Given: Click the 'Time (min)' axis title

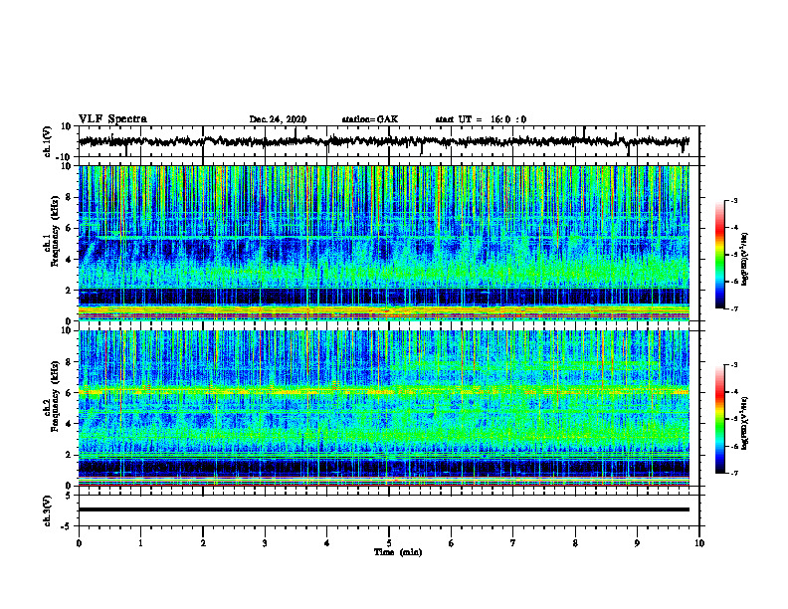Looking at the screenshot, I should pyautogui.click(x=398, y=552).
